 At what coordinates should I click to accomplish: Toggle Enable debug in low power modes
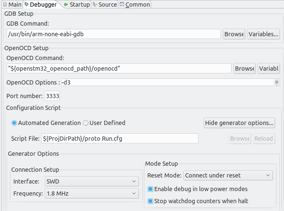[x=150, y=189]
